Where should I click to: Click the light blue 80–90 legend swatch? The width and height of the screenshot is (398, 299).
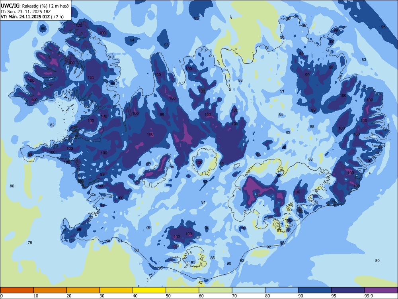282,290
